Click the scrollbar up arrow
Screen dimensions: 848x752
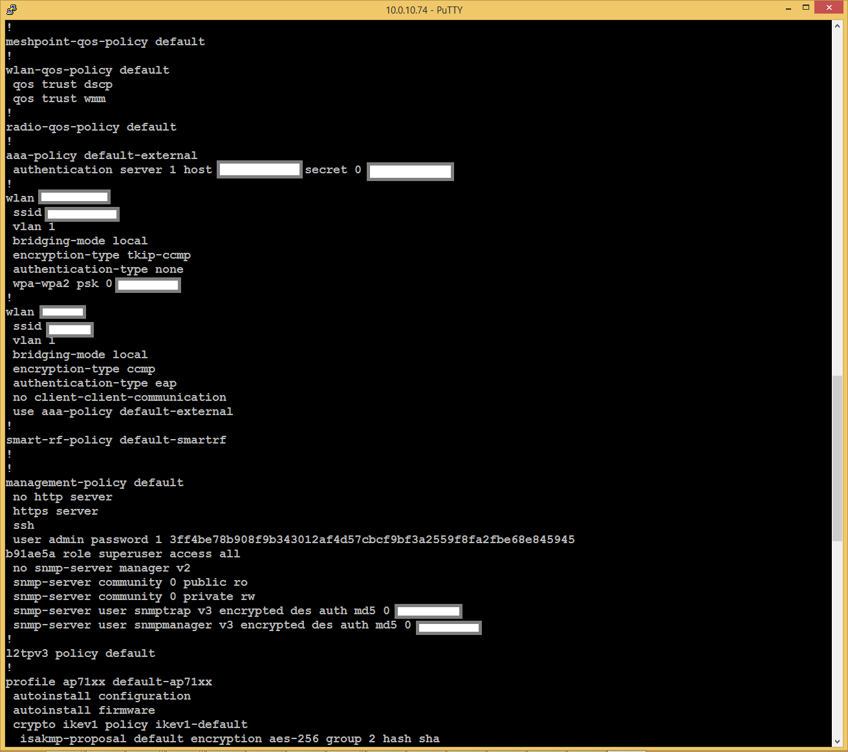click(838, 26)
